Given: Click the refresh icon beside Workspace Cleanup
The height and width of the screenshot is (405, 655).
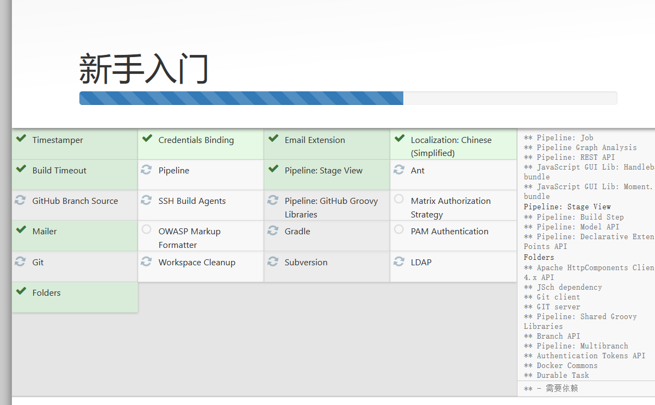Looking at the screenshot, I should point(146,261).
